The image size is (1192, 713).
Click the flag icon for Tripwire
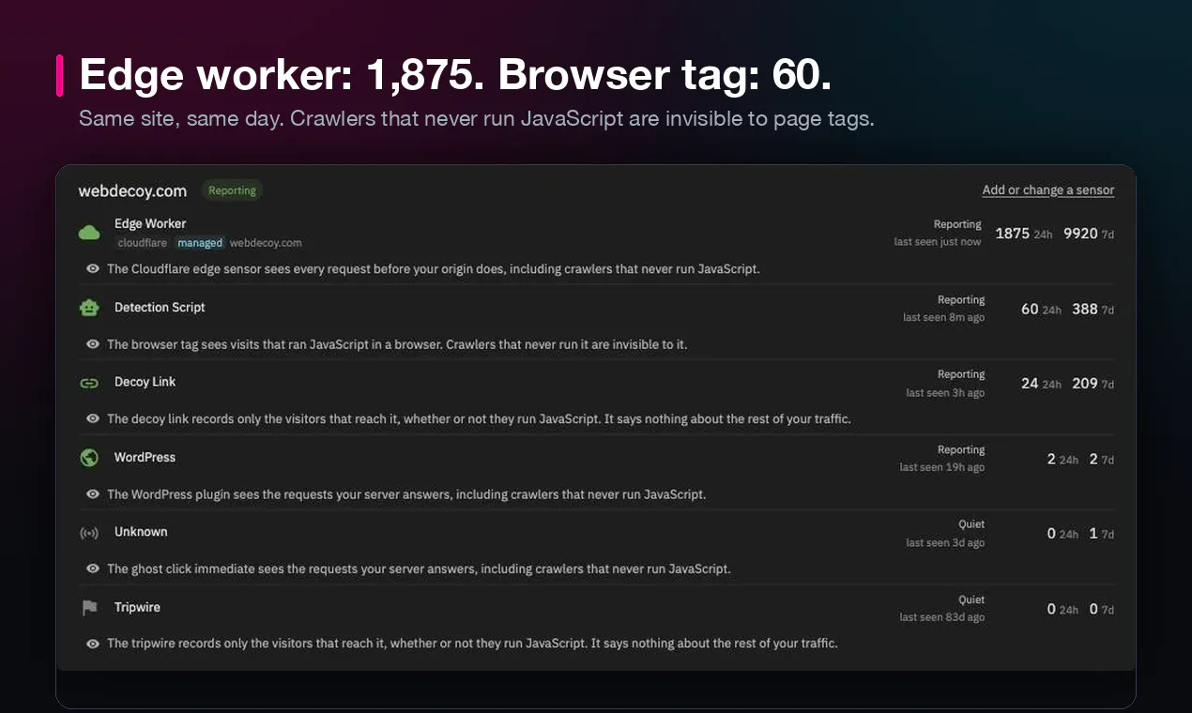(x=89, y=608)
